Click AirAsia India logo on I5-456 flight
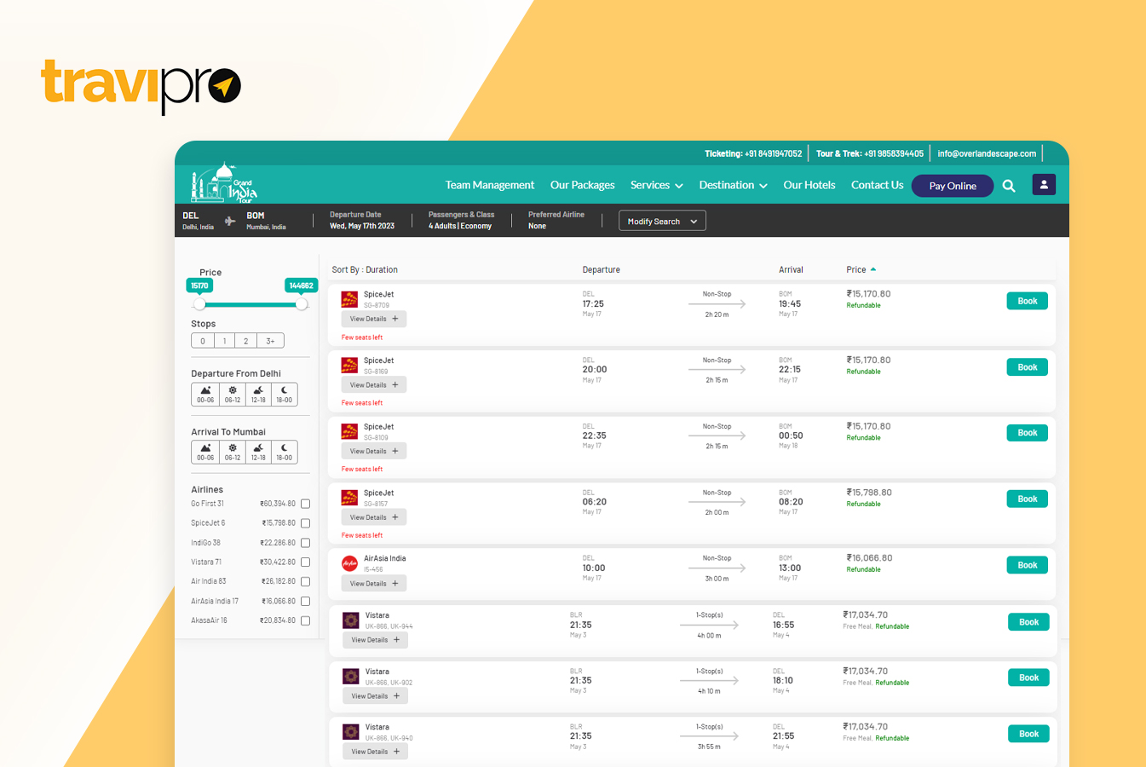 pos(349,563)
